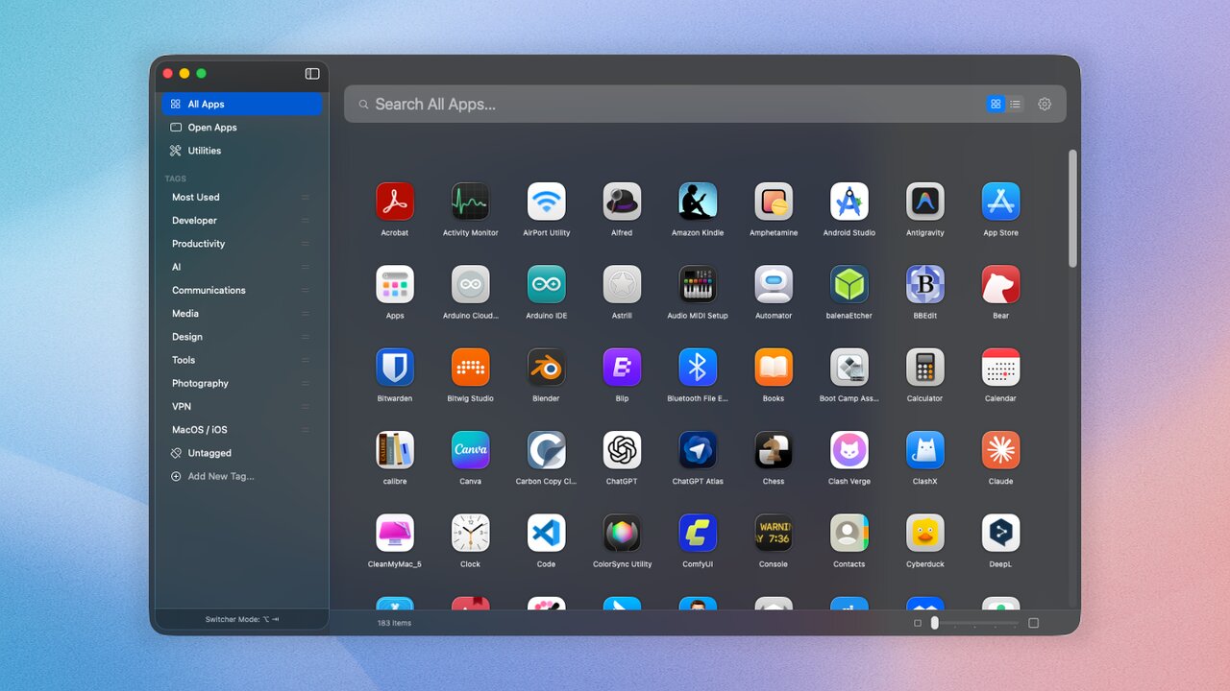
Task: Click the small icon size button
Action: pyautogui.click(x=918, y=623)
